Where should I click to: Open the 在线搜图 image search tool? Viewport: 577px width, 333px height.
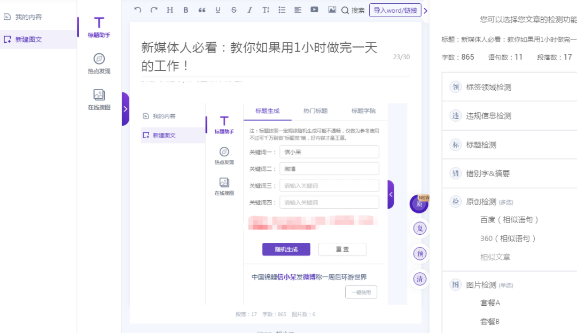pos(99,99)
